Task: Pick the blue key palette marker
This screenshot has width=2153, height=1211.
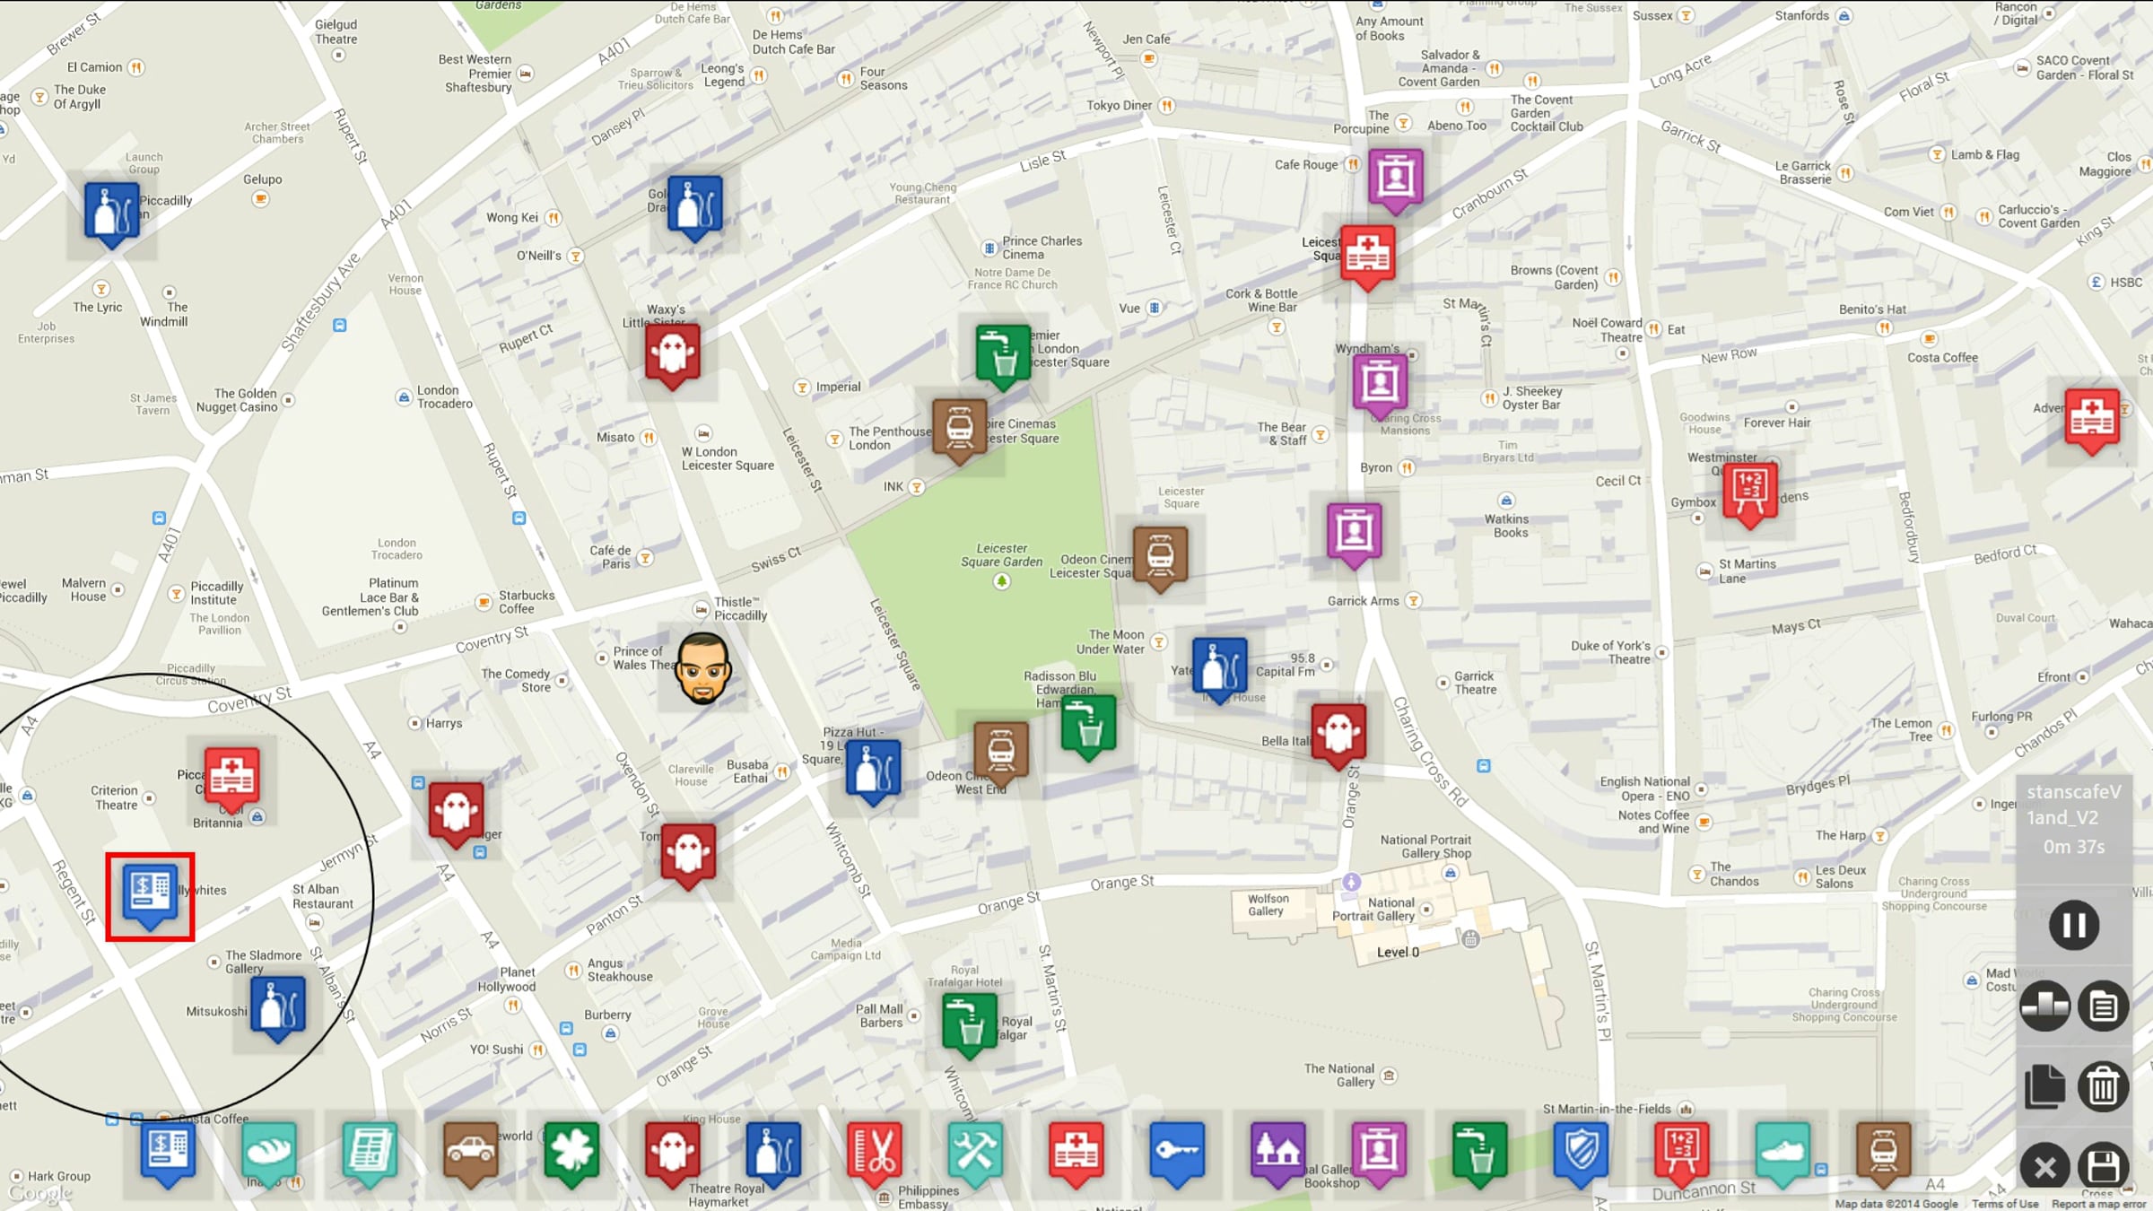Action: point(1177,1151)
